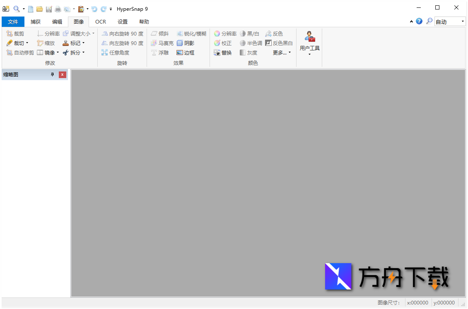The image size is (468, 309).
Task: Switch to the OCR tab
Action: click(100, 21)
